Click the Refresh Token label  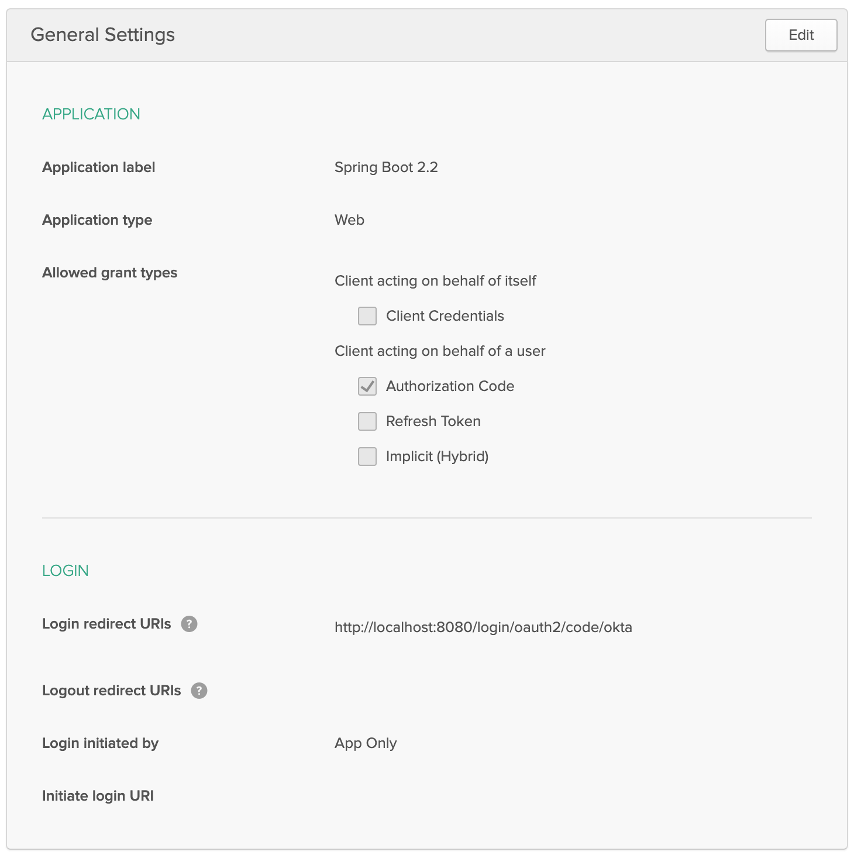pyautogui.click(x=433, y=421)
